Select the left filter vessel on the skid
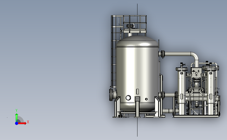Viewport: 227px width, 140px height. [181, 91]
